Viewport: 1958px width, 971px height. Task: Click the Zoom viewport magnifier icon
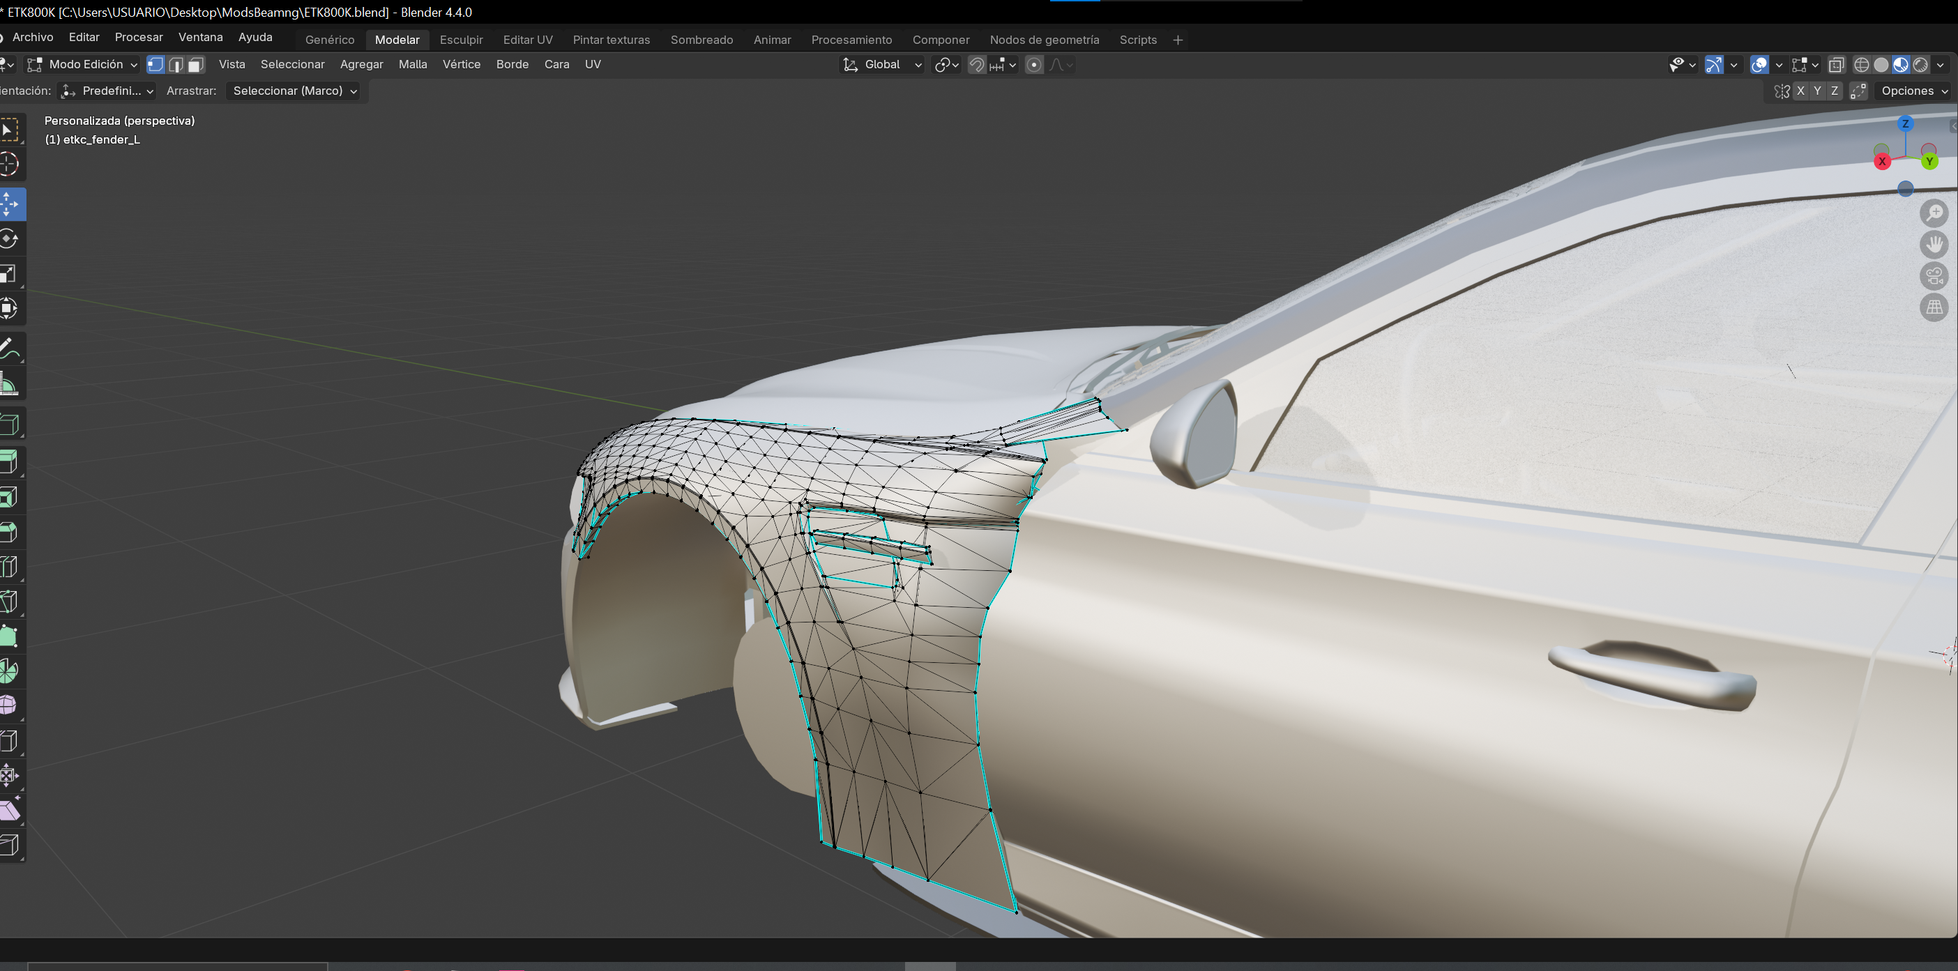pyautogui.click(x=1934, y=213)
